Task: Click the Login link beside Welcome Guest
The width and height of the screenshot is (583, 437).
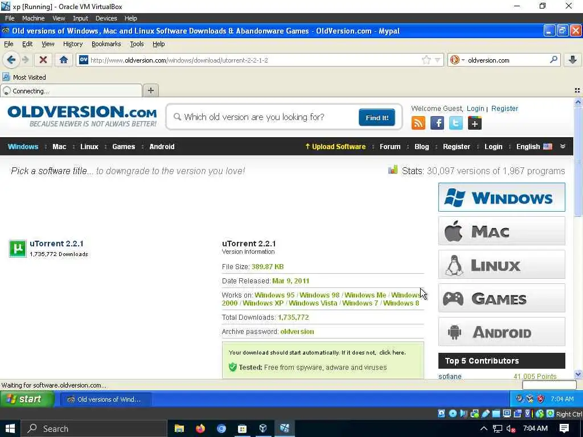Action: 475,109
